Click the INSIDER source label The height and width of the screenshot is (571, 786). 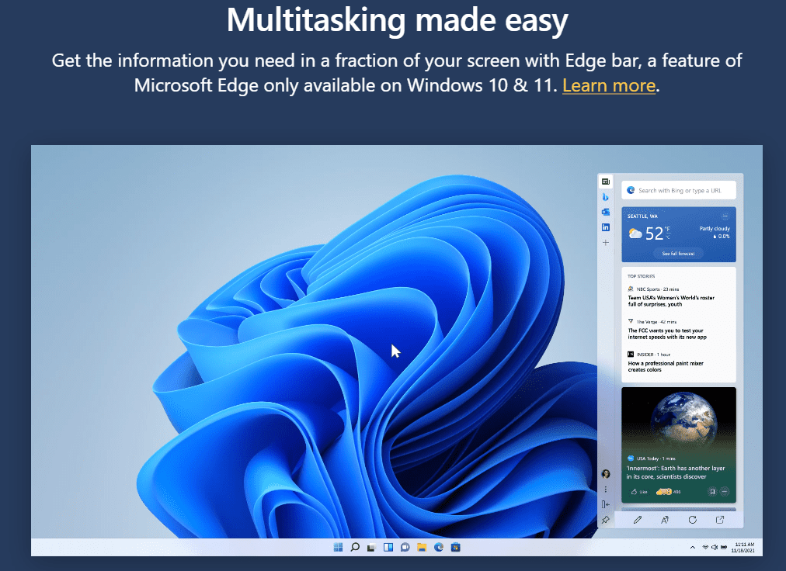pyautogui.click(x=645, y=355)
